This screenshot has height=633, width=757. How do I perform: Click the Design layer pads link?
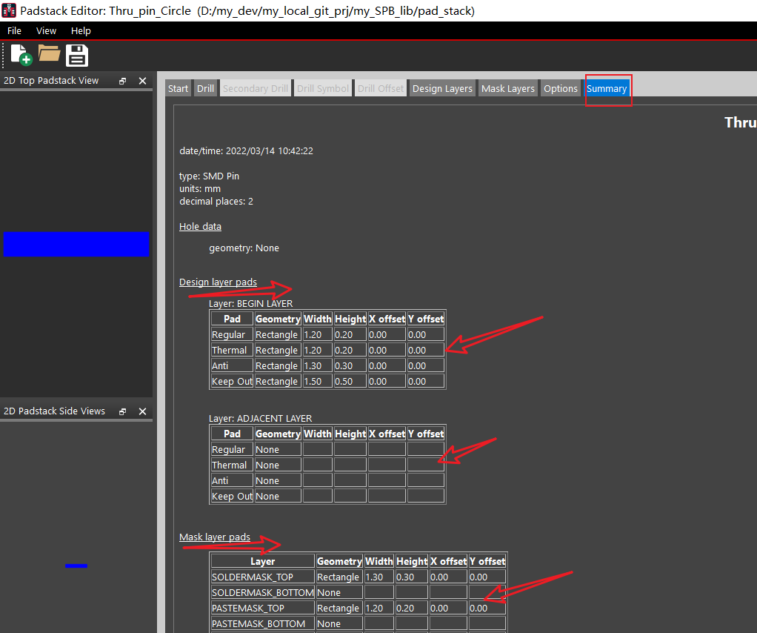pos(218,282)
